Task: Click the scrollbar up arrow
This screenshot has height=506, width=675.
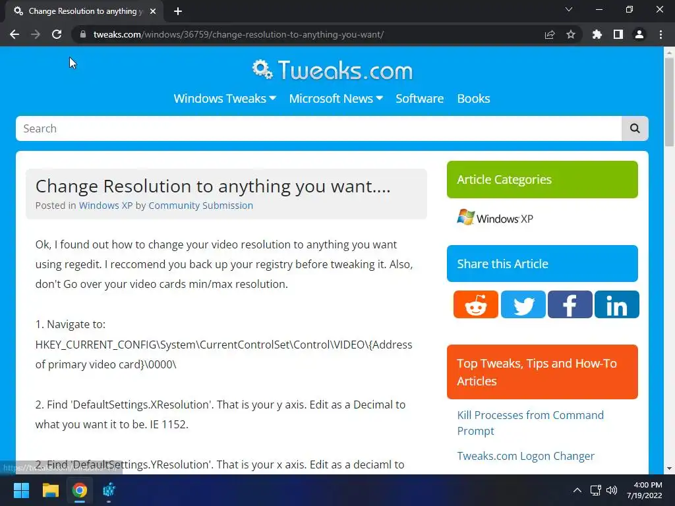Action: coord(669,53)
